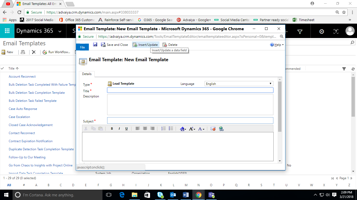Toggle Underline formatting
This screenshot has height=200, width=357.
point(126,129)
